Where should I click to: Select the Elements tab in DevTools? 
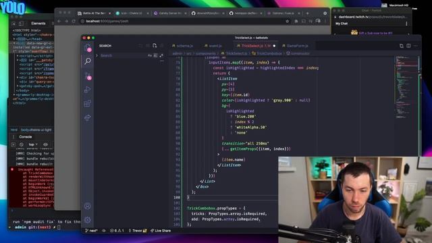click(x=38, y=24)
